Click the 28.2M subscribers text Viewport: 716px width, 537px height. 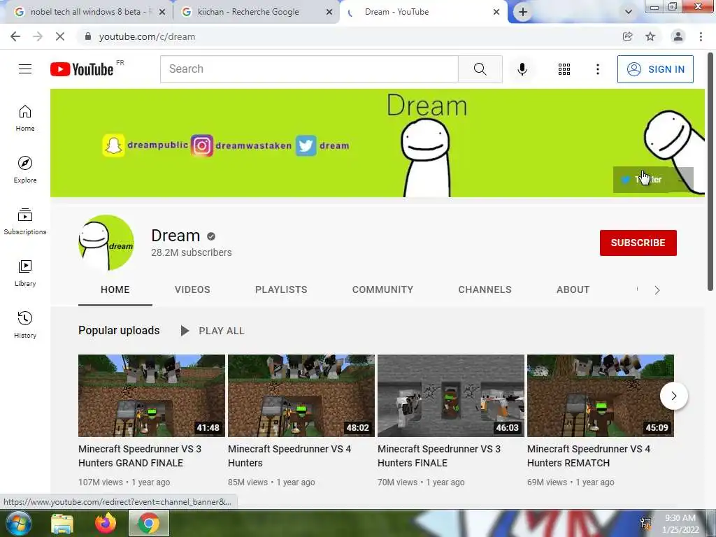(192, 252)
